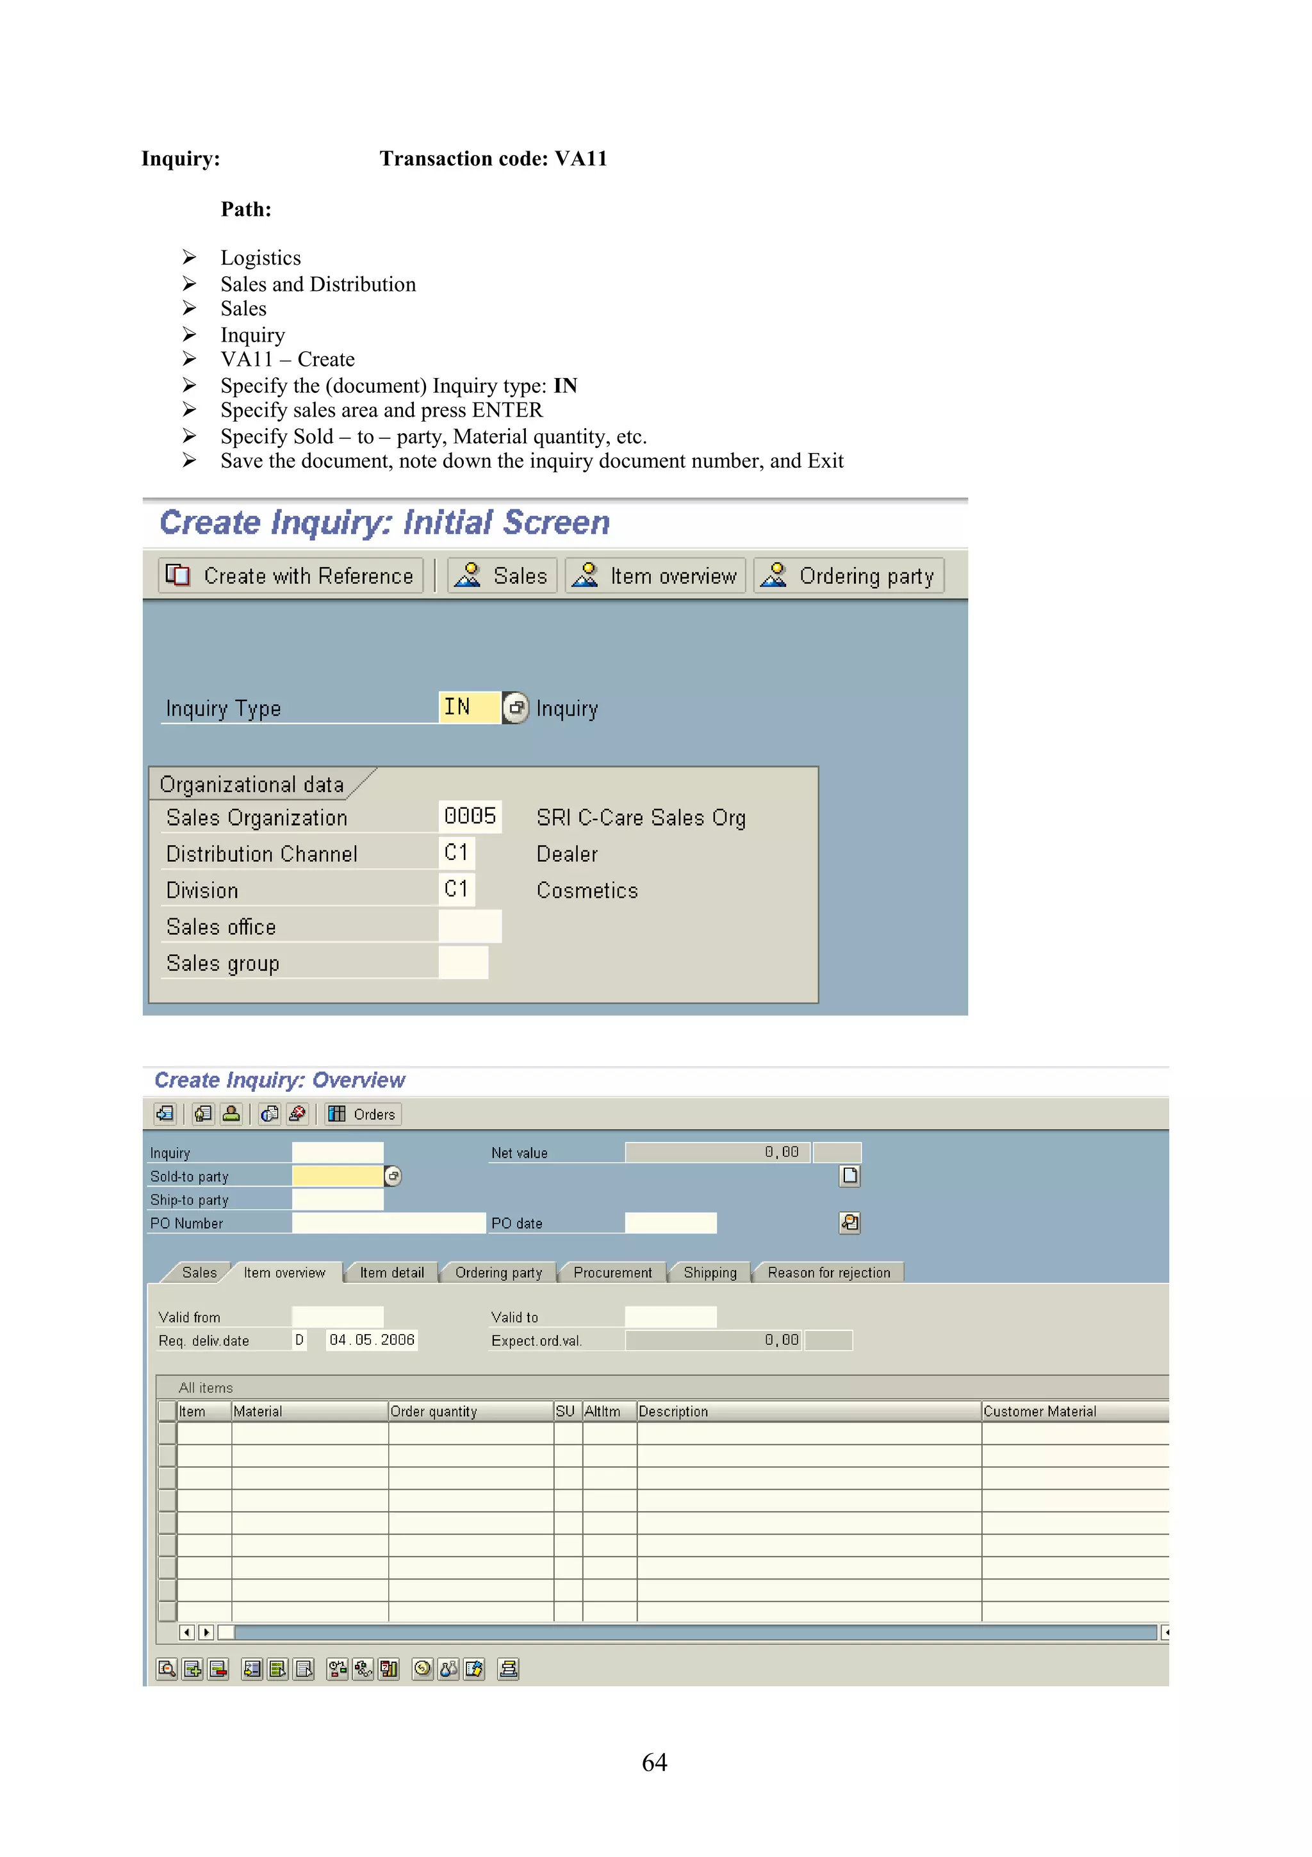This screenshot has height=1857, width=1312.
Task: Click the Sales Organization field 0005
Action: tap(470, 816)
